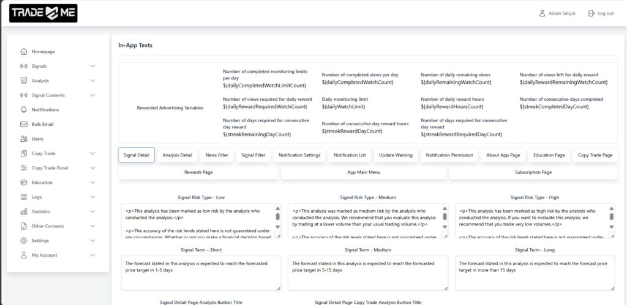The image size is (627, 305).
Task: Click the Education graduation cap icon
Action: 24,183
